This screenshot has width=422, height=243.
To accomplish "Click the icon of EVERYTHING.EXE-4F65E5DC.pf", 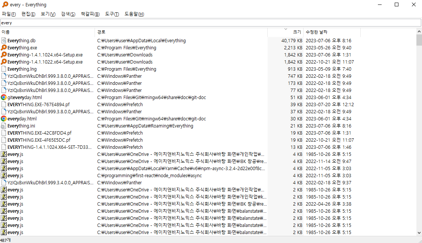I will [3, 140].
